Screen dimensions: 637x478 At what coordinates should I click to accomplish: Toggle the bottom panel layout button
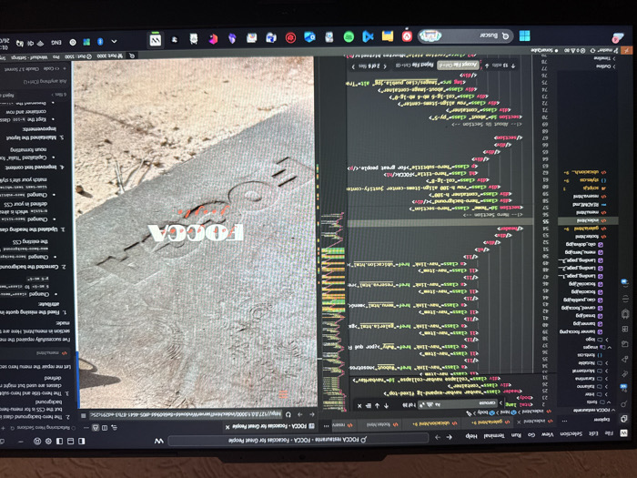click(x=70, y=441)
